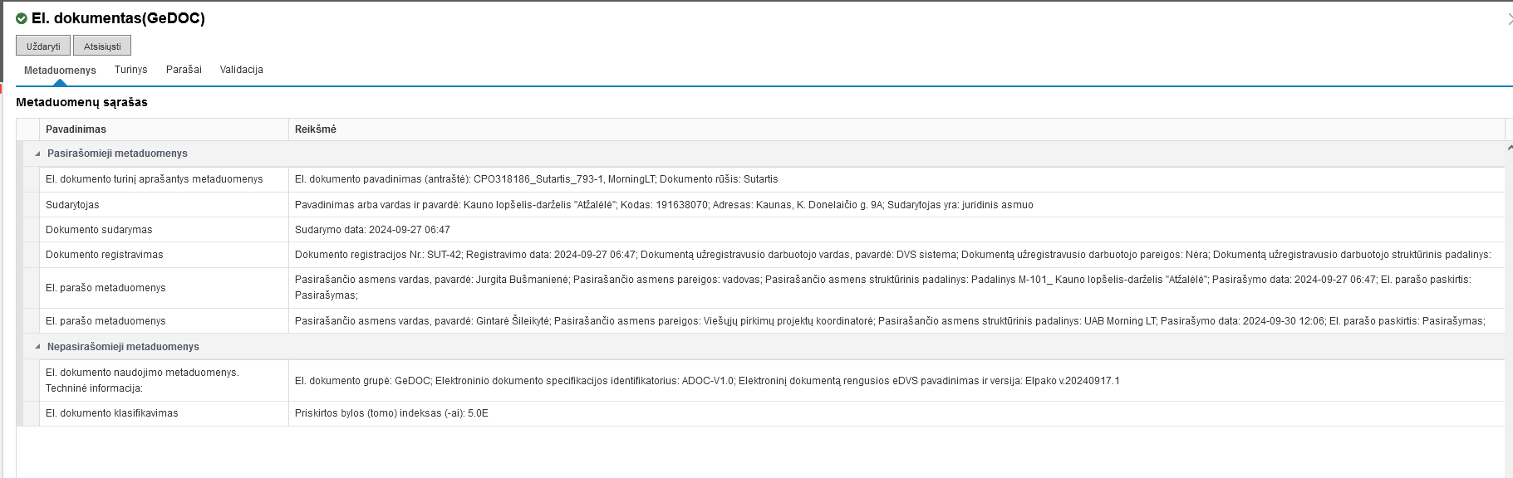This screenshot has width=1513, height=478.
Task: Select signature row for Jurgita Bušmanienė
Action: coord(106,288)
